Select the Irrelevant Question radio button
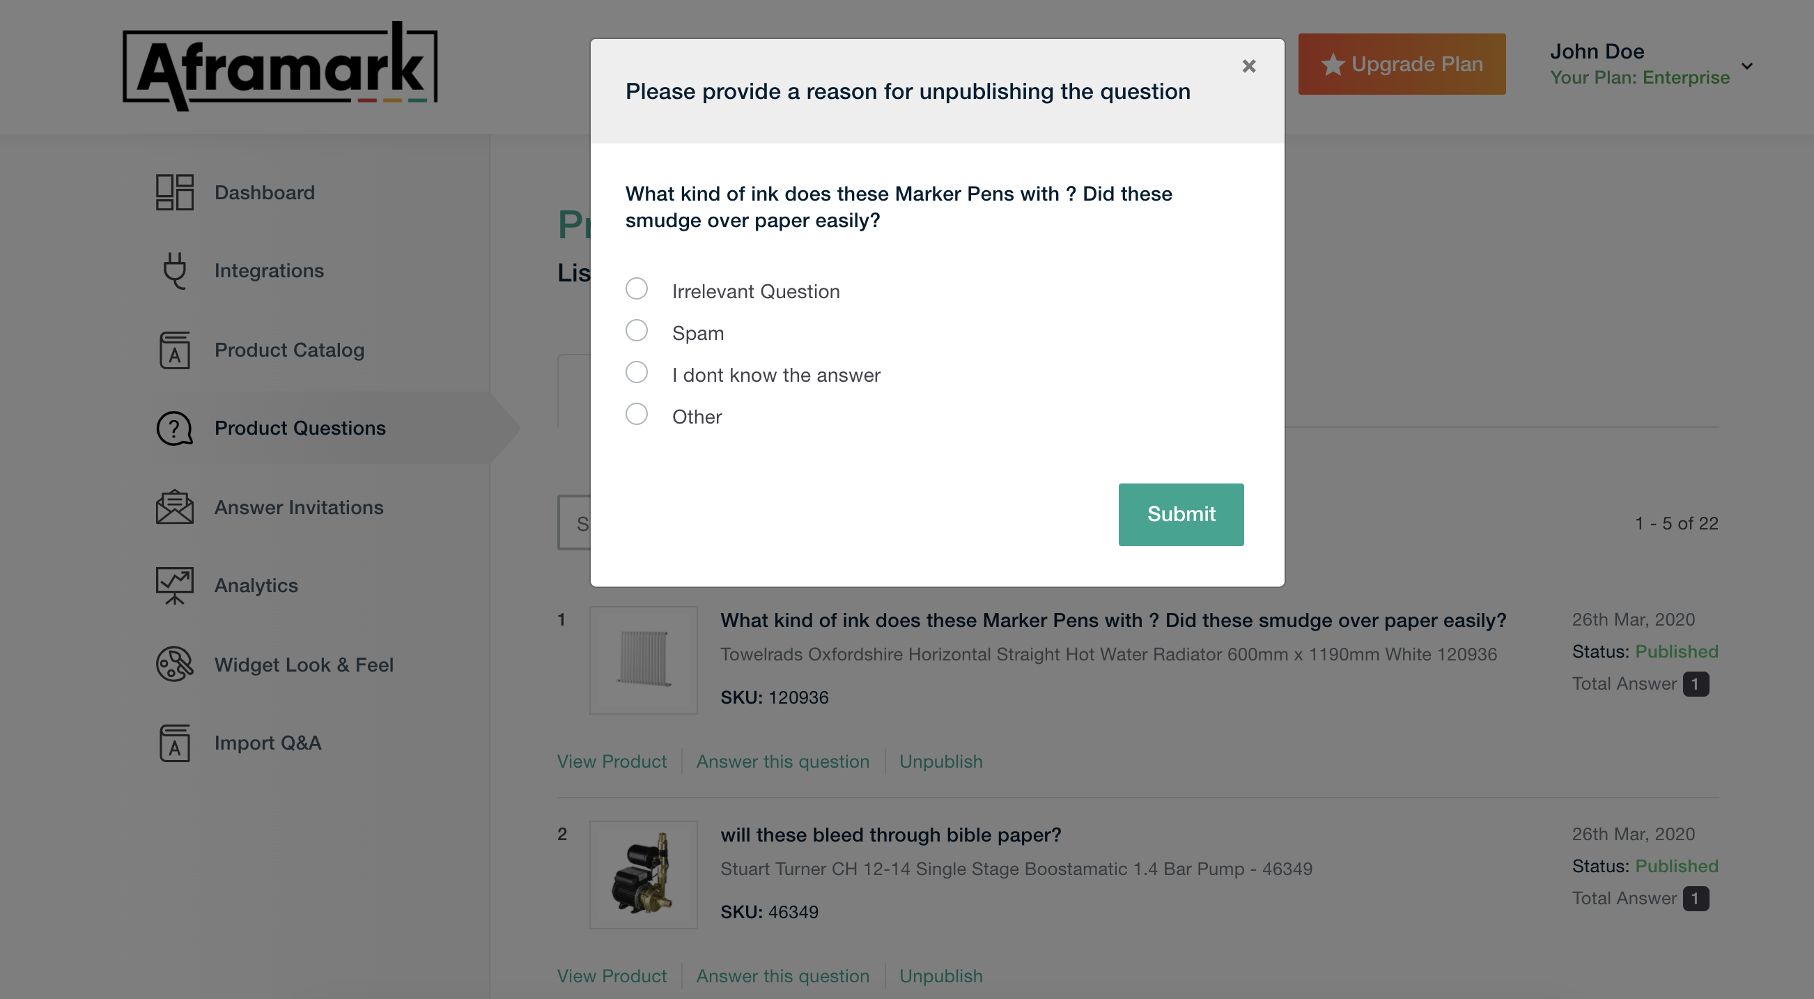Image resolution: width=1814 pixels, height=999 pixels. coord(636,288)
